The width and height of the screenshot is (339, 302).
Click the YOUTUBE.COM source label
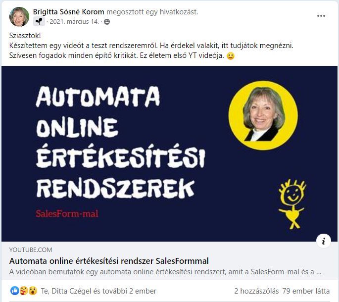(x=31, y=250)
